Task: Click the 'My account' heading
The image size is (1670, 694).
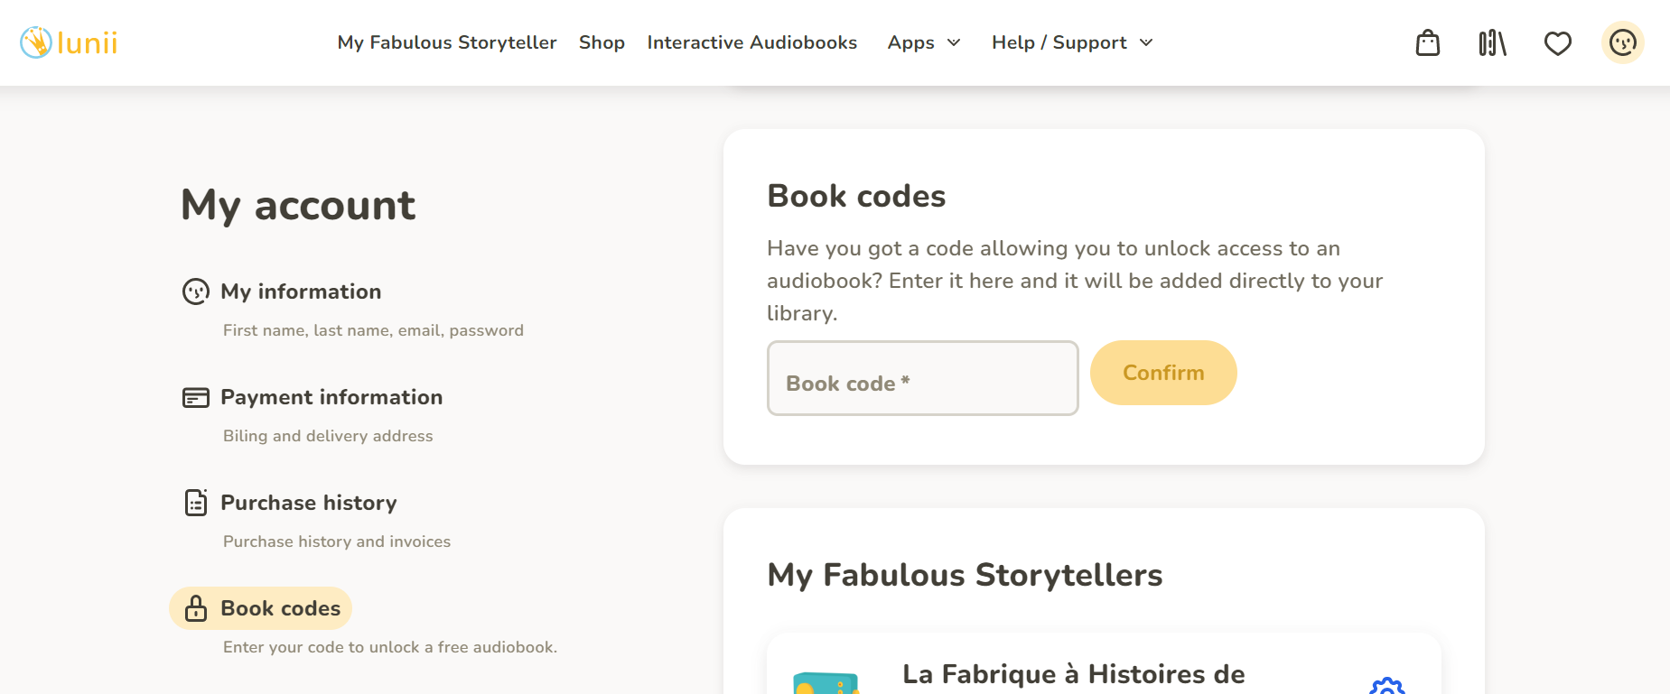Action: [298, 206]
